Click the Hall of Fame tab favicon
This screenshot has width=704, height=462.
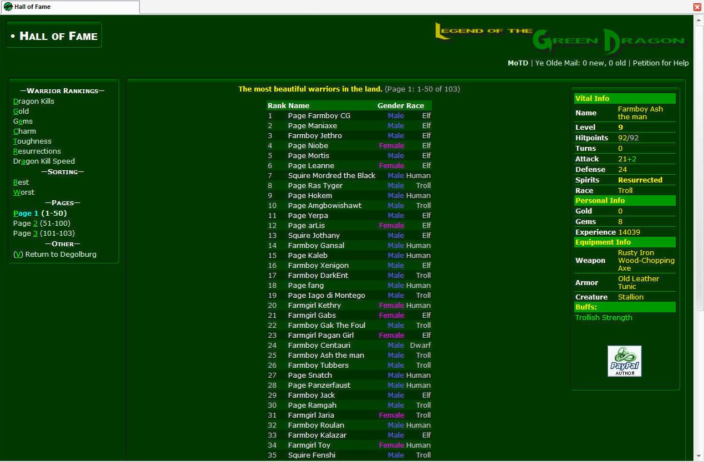coord(8,7)
